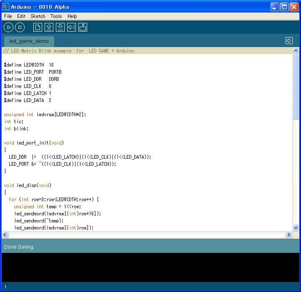Click the 'unsigned int temp = 1<<row;' line
Viewport: 301px width, 292px height.
(48, 207)
